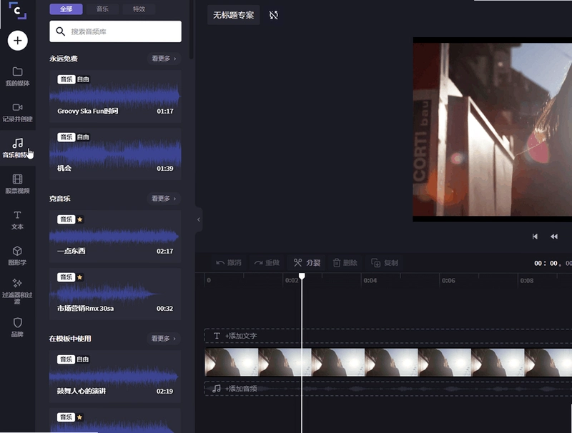Expand 看更多 for 永远免费
The height and width of the screenshot is (433, 572).
(164, 59)
